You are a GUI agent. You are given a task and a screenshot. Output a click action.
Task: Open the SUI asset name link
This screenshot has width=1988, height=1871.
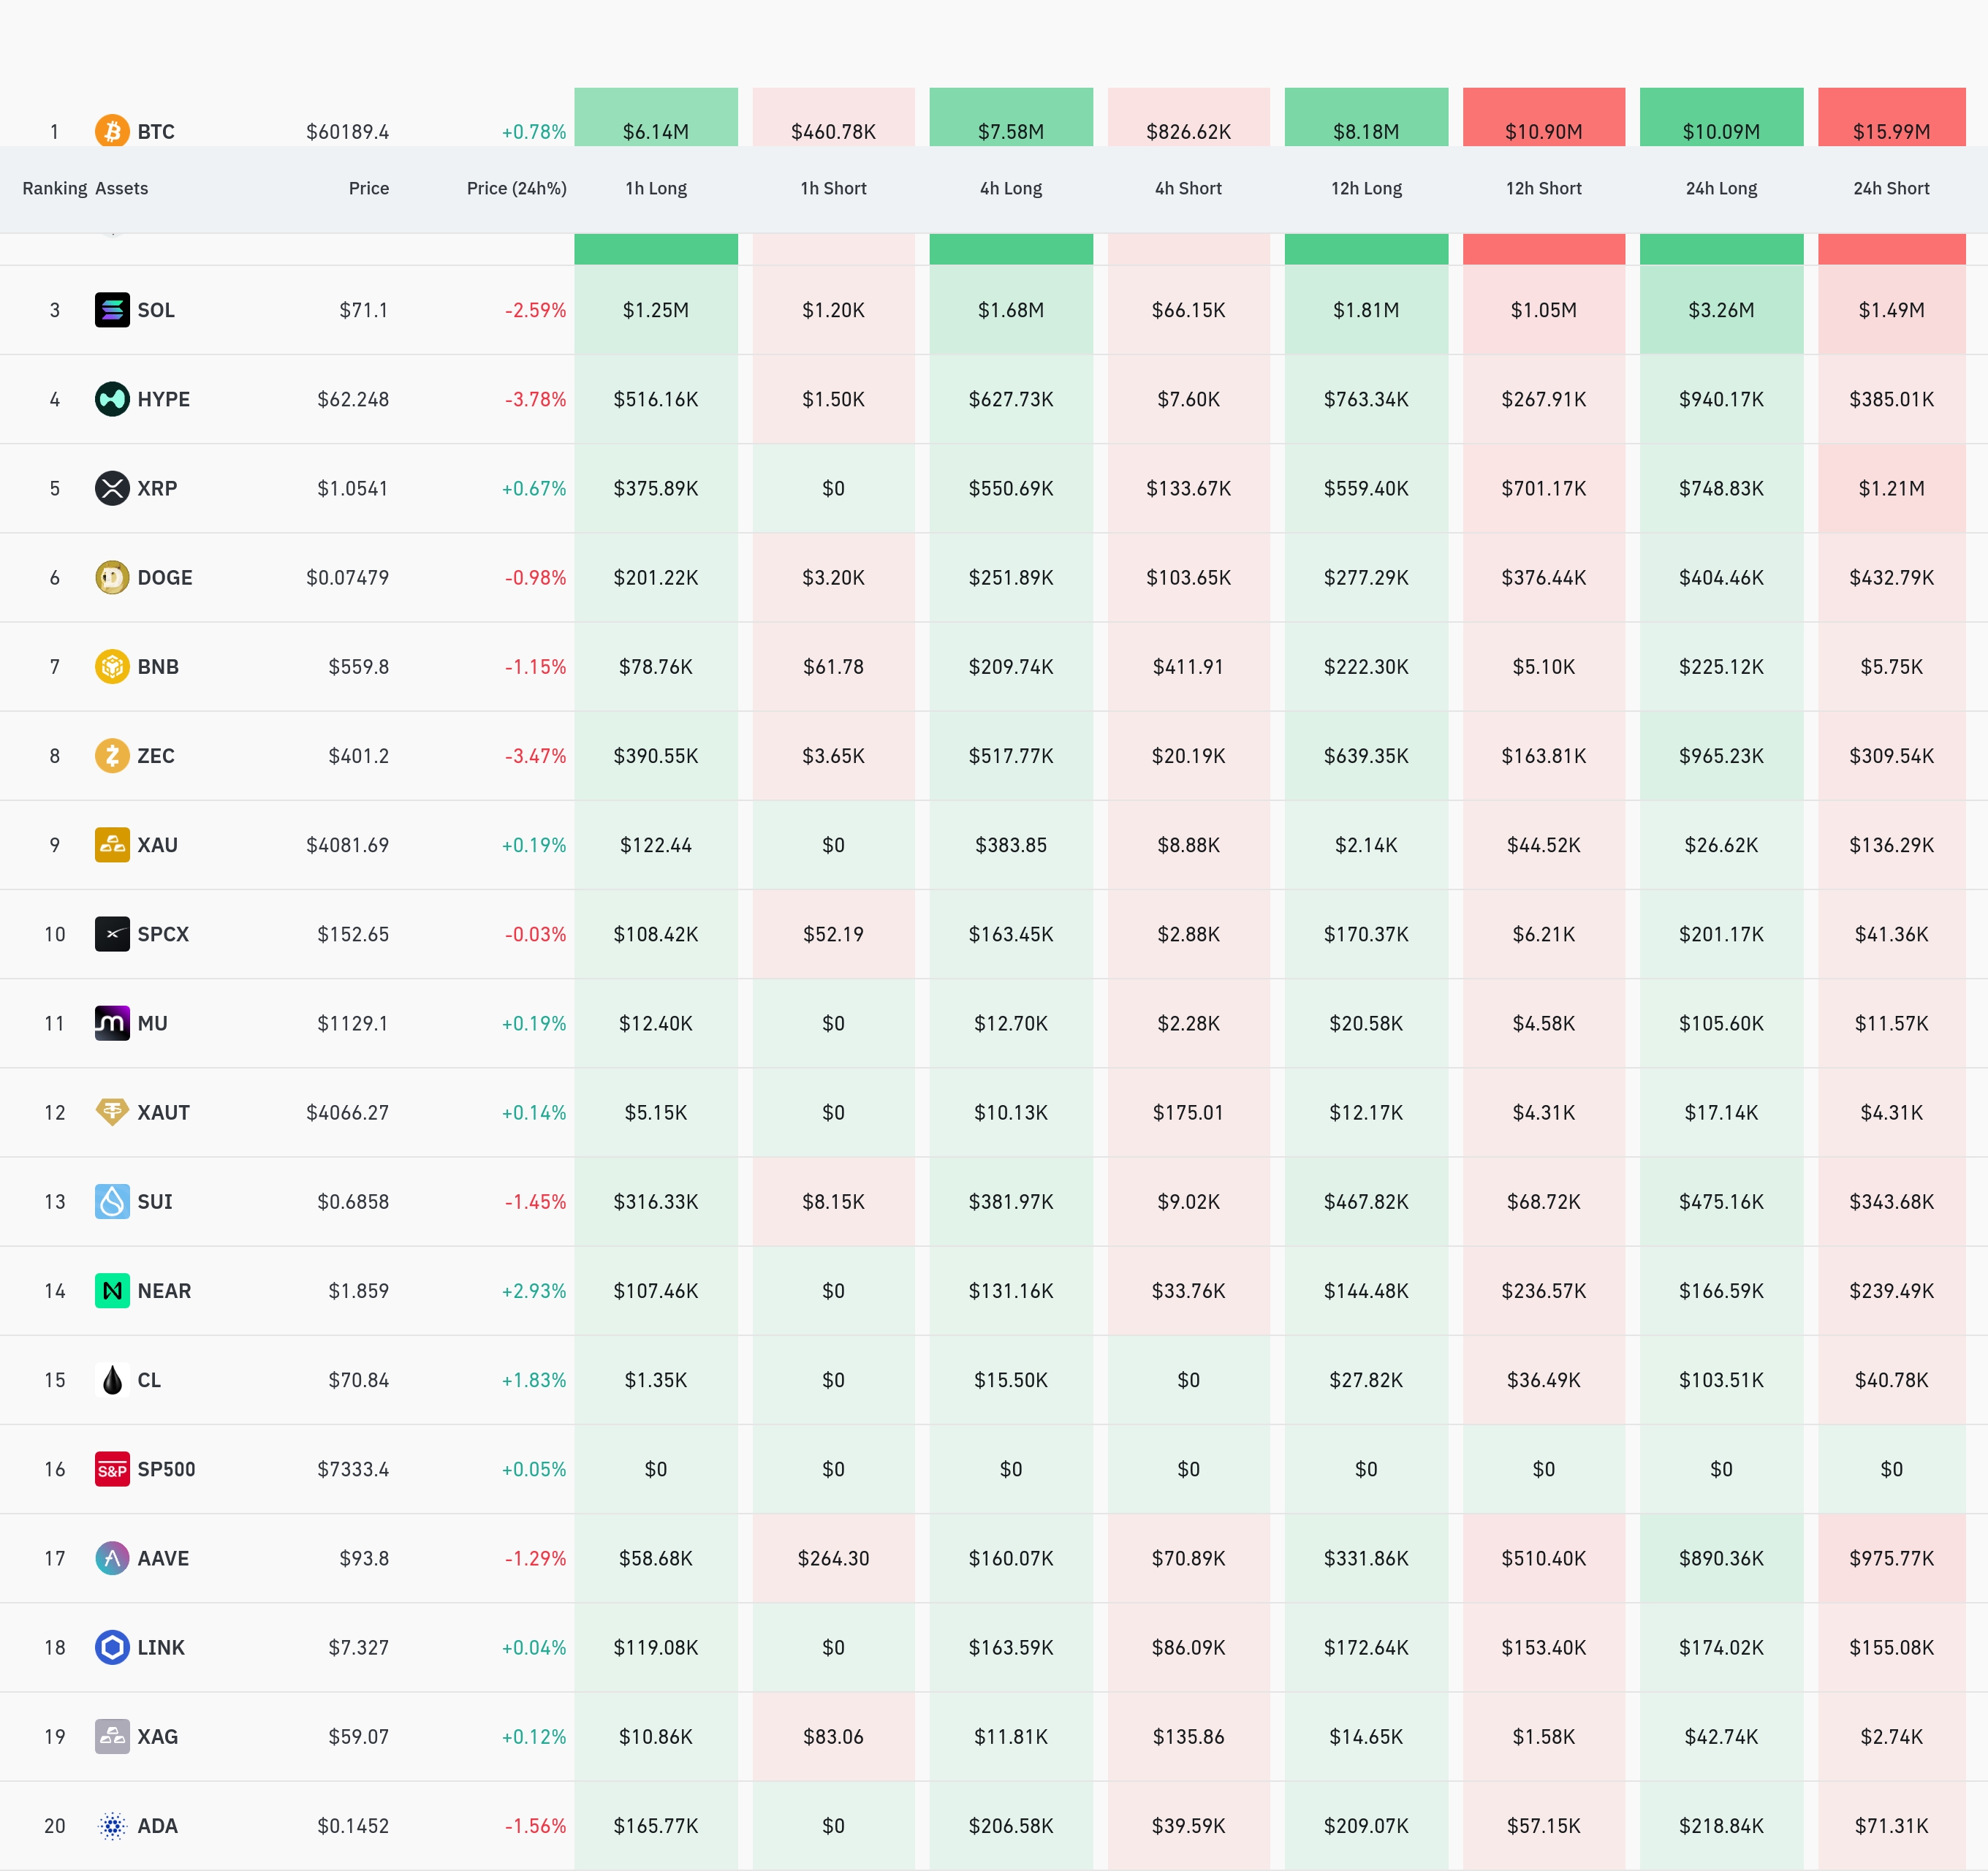tap(155, 1201)
